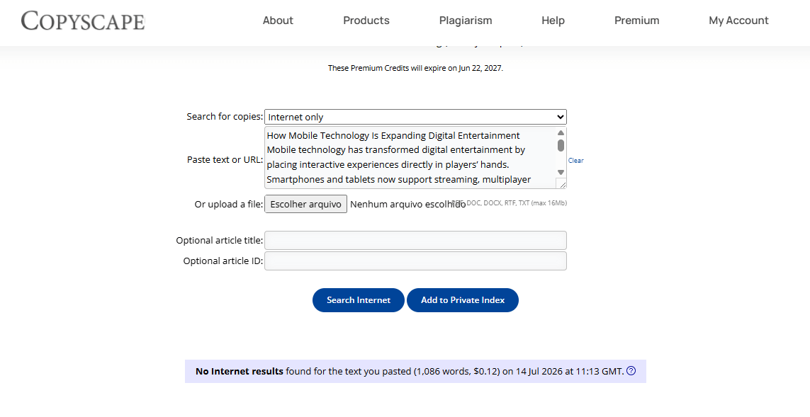Open the My Account menu
The width and height of the screenshot is (810, 417).
tap(738, 21)
